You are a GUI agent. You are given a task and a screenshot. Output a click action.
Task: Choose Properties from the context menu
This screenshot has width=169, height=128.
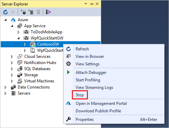tap(114, 119)
